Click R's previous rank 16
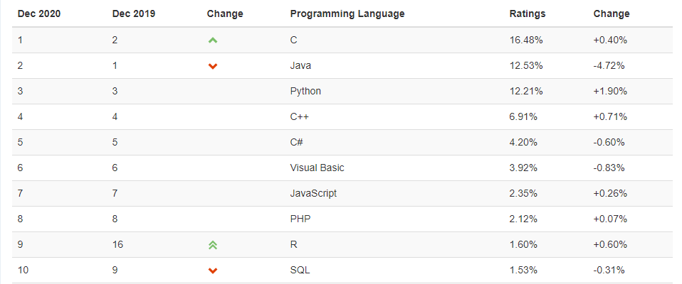This screenshot has width=682, height=284. (118, 244)
